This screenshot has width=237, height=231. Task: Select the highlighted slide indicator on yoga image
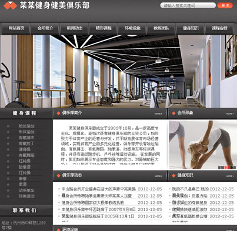click(x=227, y=168)
